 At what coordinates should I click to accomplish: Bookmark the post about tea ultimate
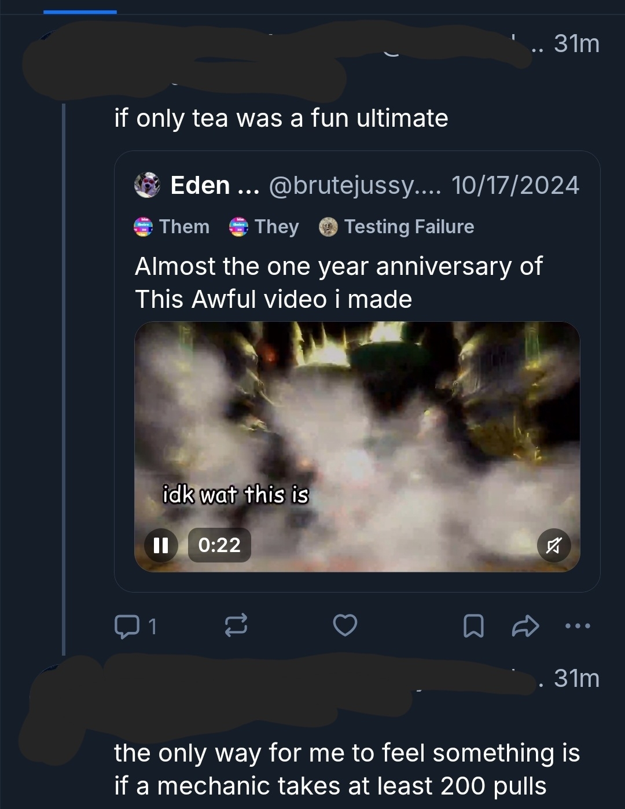(x=474, y=626)
